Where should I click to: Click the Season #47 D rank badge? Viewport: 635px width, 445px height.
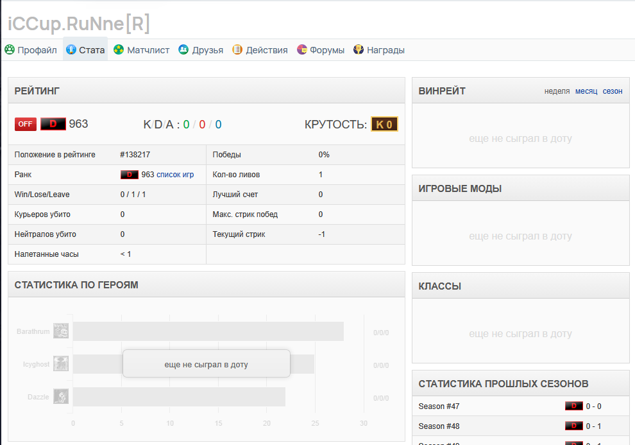point(574,406)
